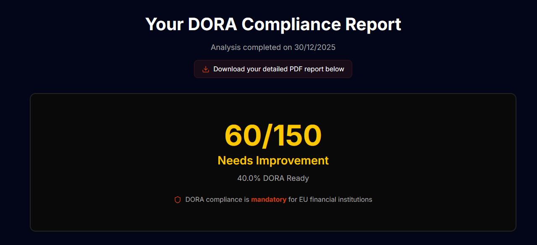Image resolution: width=537 pixels, height=245 pixels.
Task: Click the 40.0% DORA Ready text
Action: pyautogui.click(x=273, y=178)
